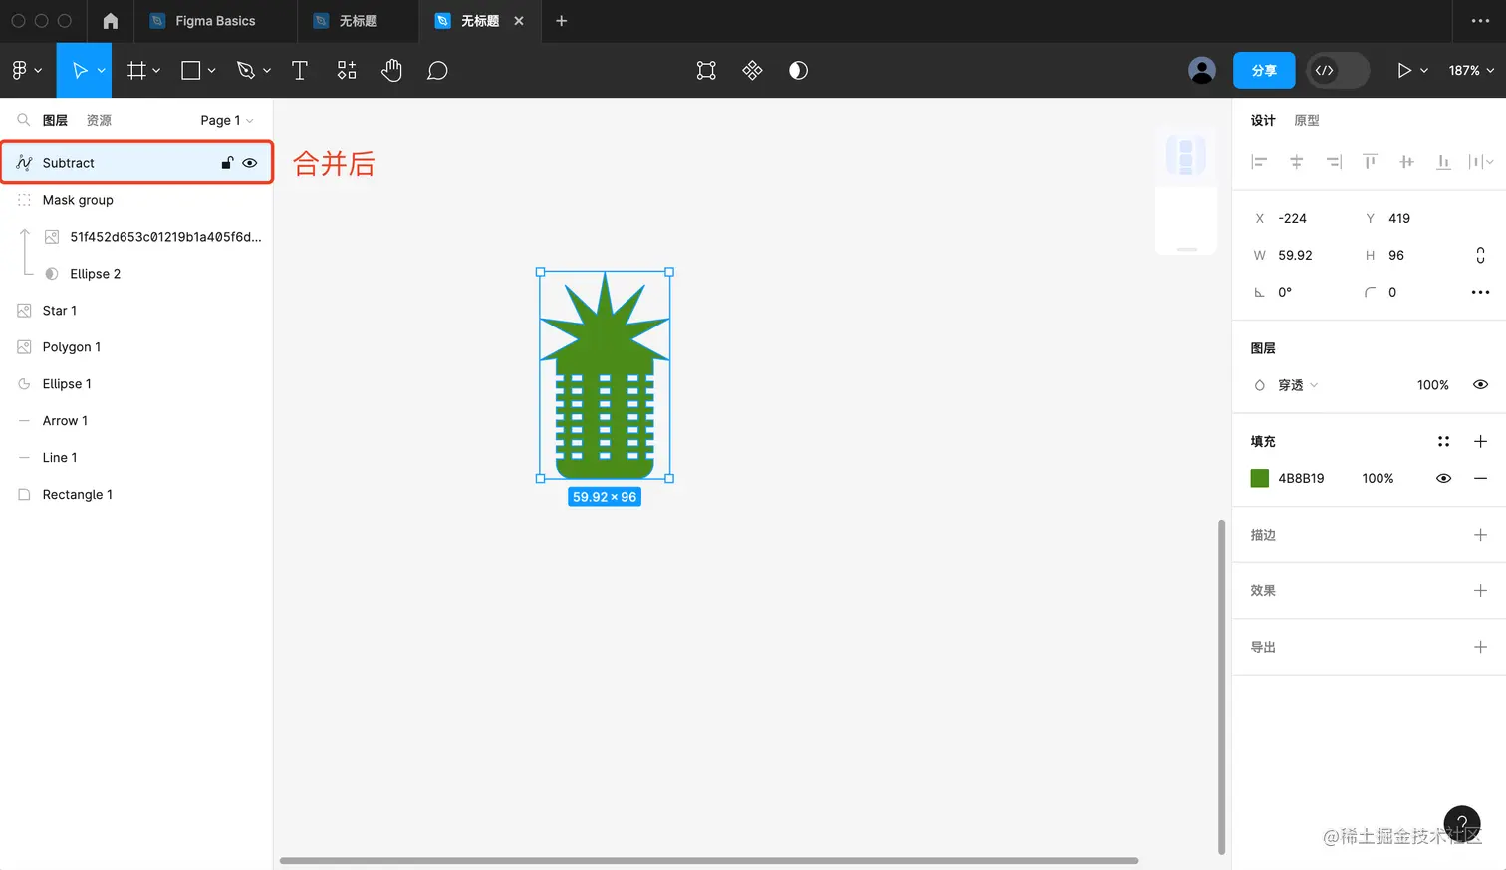Expand Frame tool dropdown arrow

click(x=156, y=71)
